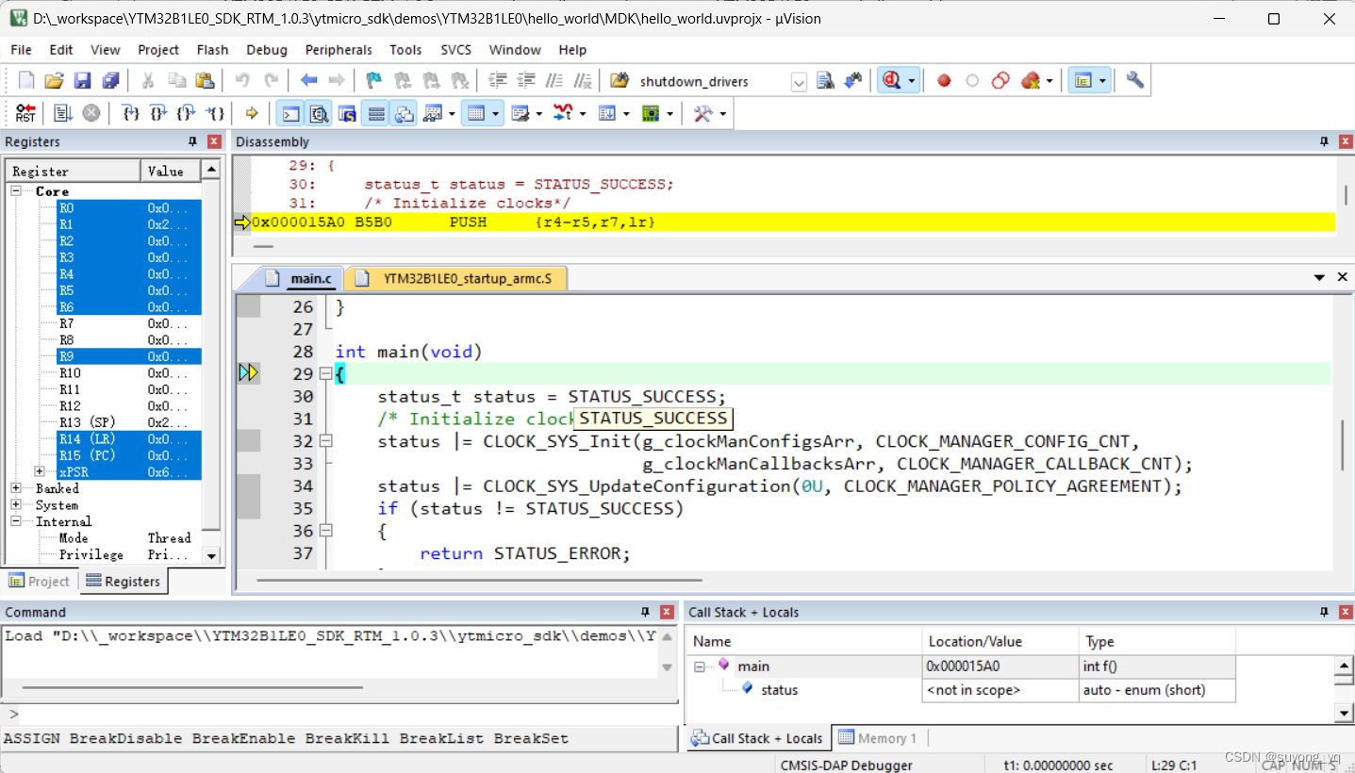Reset the CPU with RST icon

coord(25,113)
